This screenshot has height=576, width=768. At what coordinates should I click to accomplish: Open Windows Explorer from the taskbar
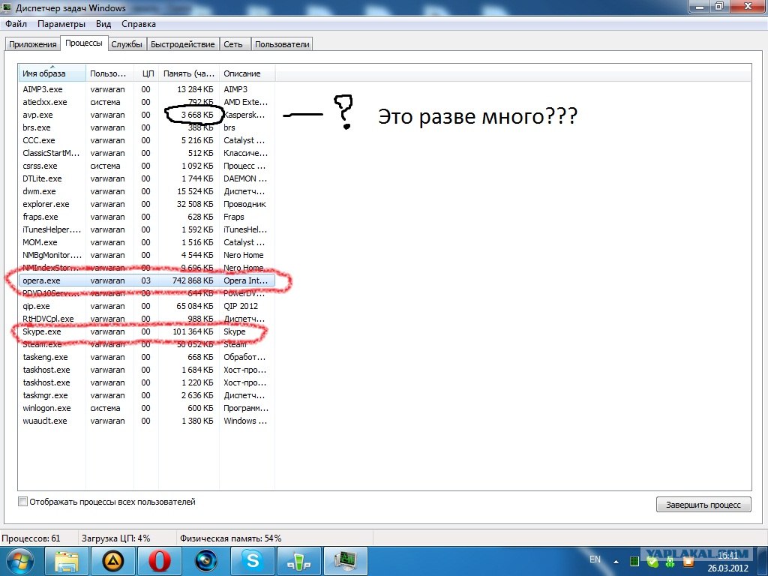pyautogui.click(x=67, y=561)
